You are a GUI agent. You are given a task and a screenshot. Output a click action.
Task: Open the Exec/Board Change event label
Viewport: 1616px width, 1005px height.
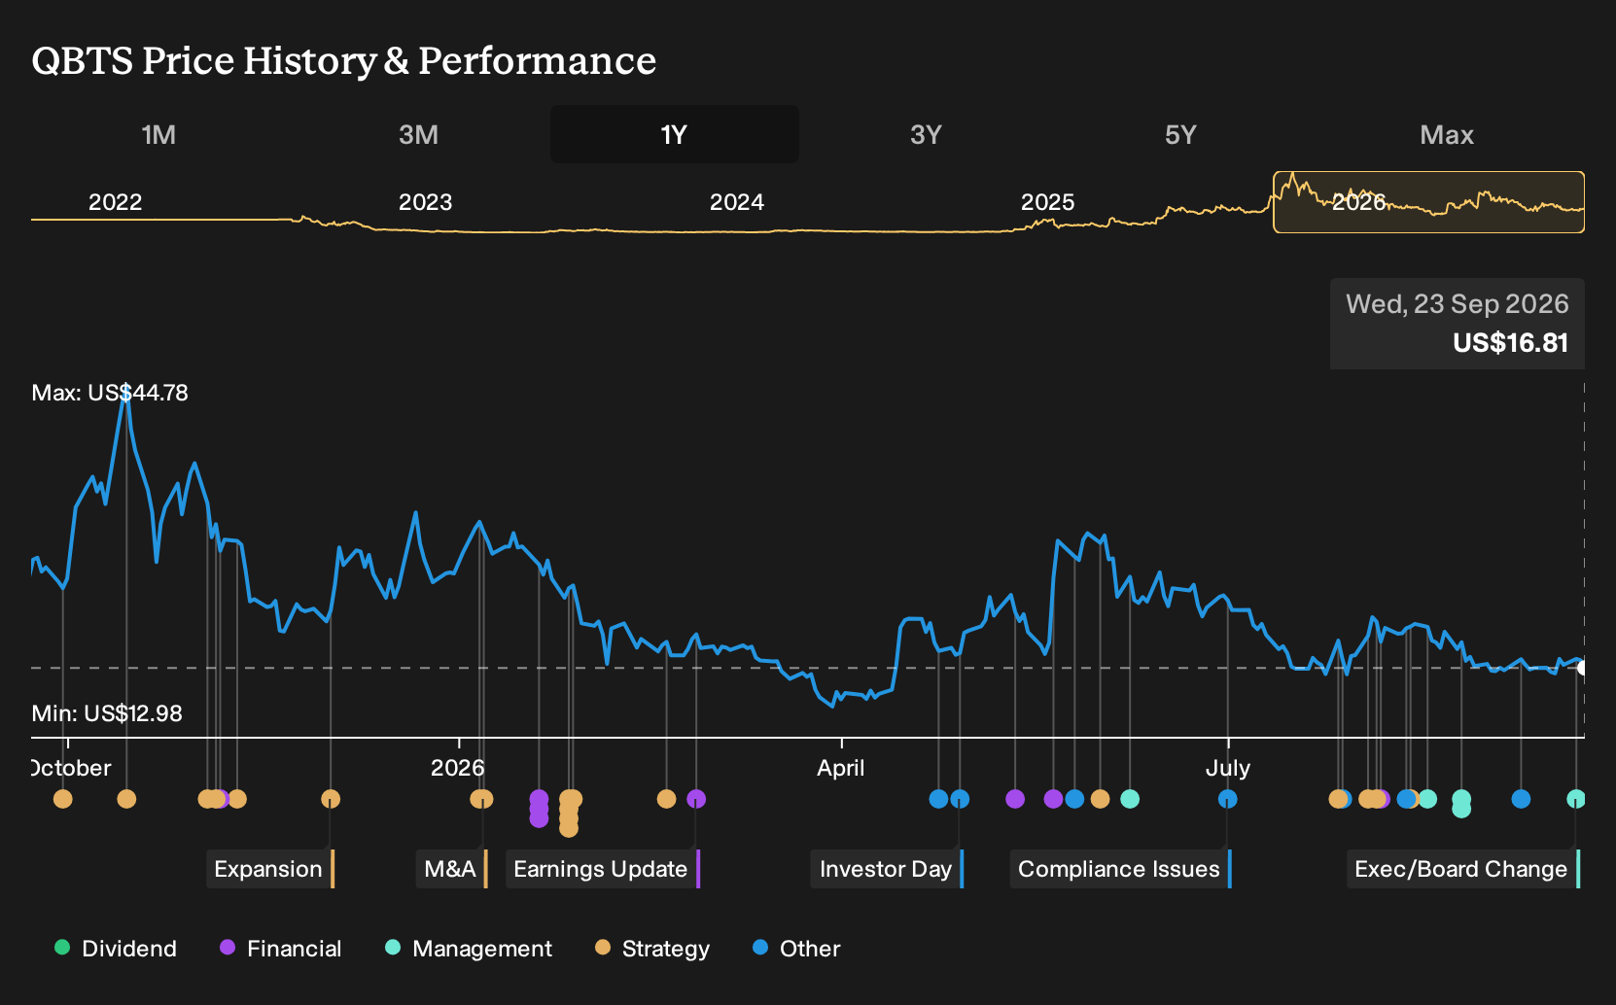(x=1463, y=869)
